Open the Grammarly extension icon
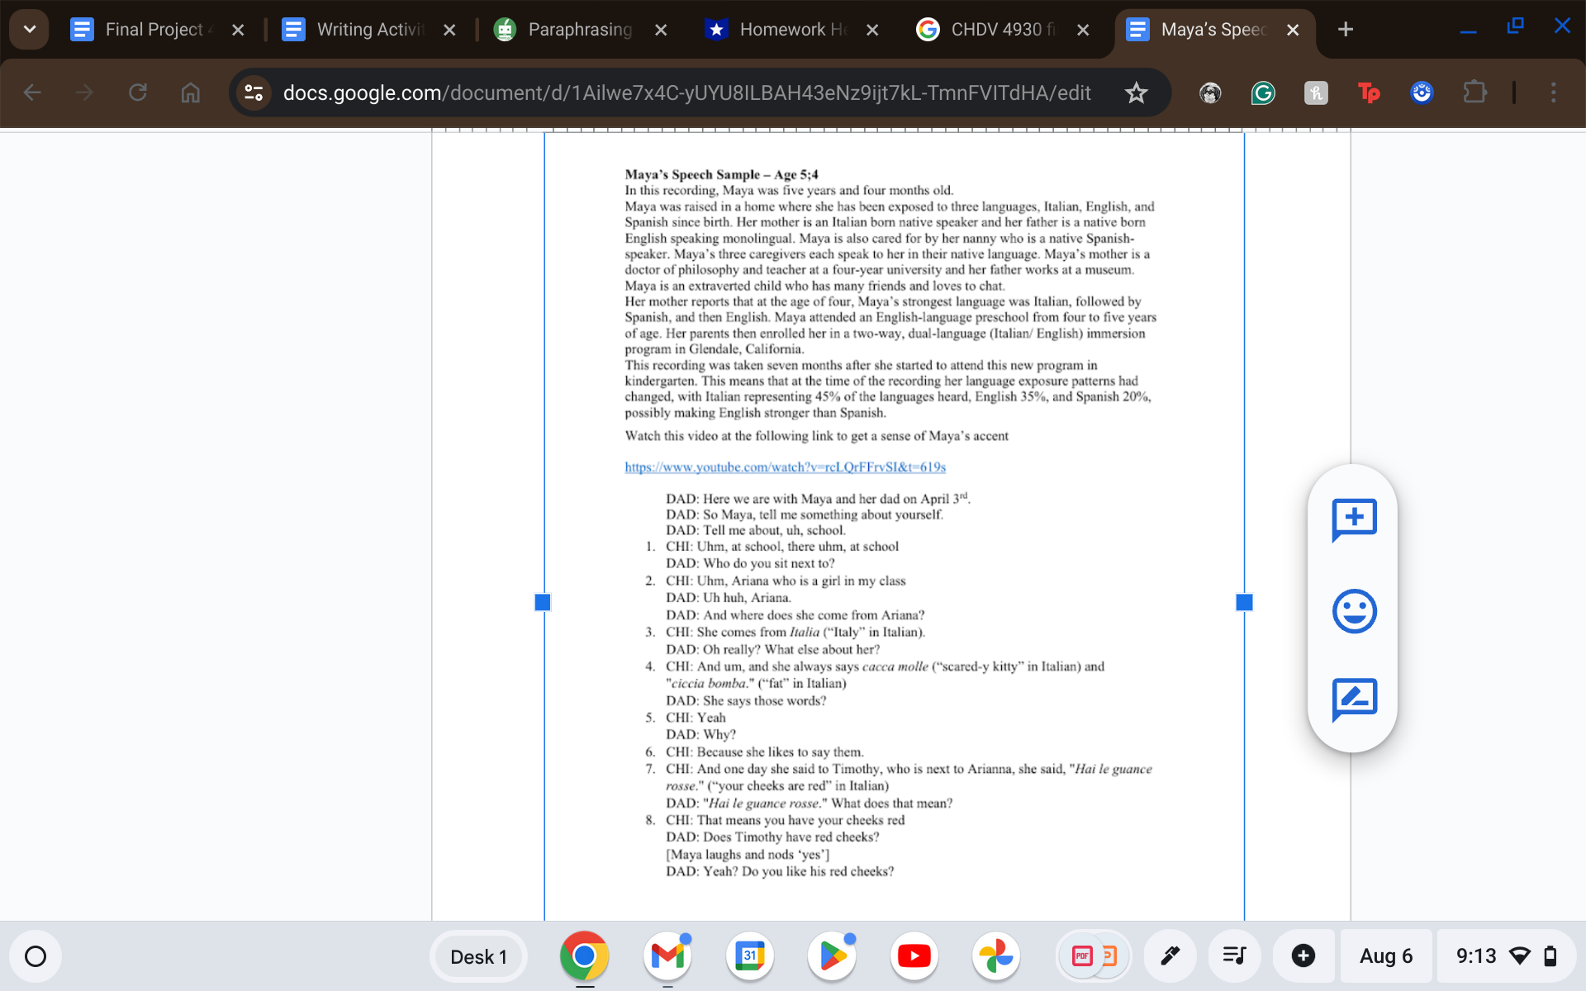The height and width of the screenshot is (991, 1586). (x=1262, y=92)
